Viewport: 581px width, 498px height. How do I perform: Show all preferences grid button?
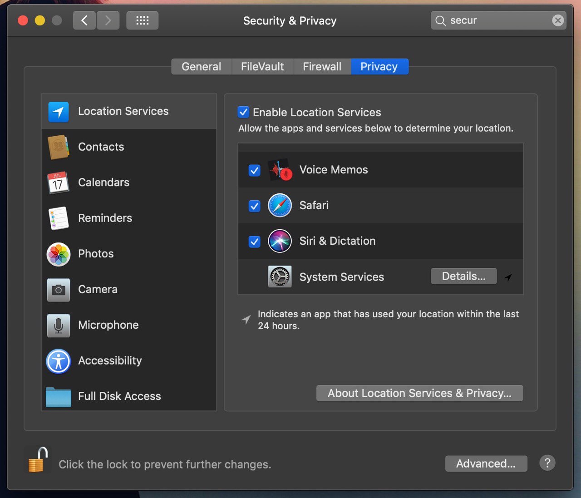143,20
